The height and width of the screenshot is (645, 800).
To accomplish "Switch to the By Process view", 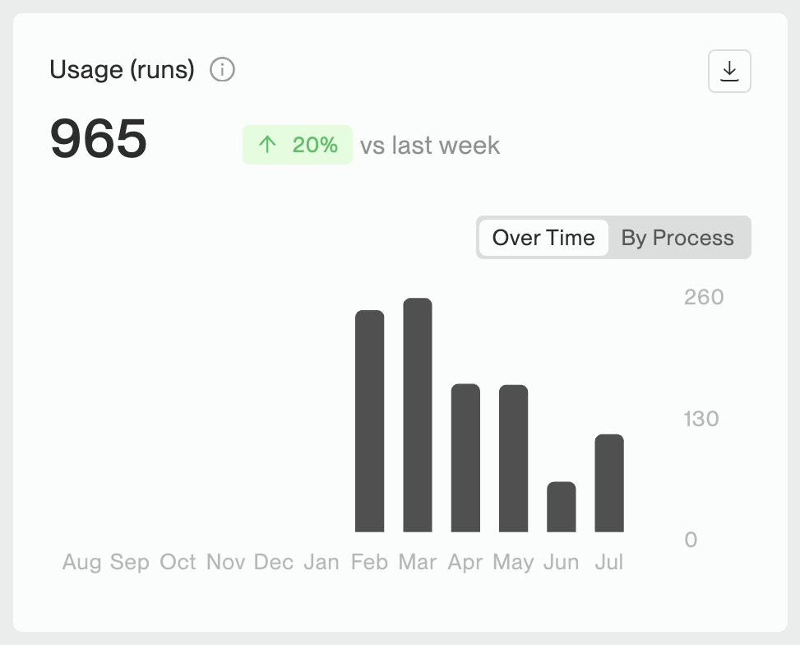I will (x=677, y=238).
